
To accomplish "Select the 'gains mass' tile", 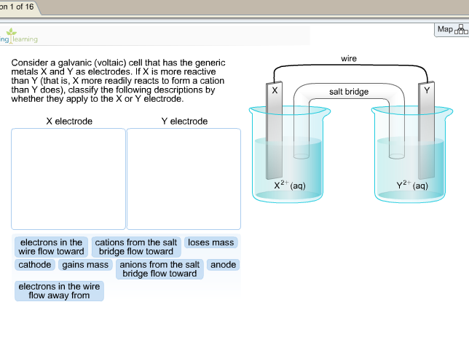I will 85,265.
